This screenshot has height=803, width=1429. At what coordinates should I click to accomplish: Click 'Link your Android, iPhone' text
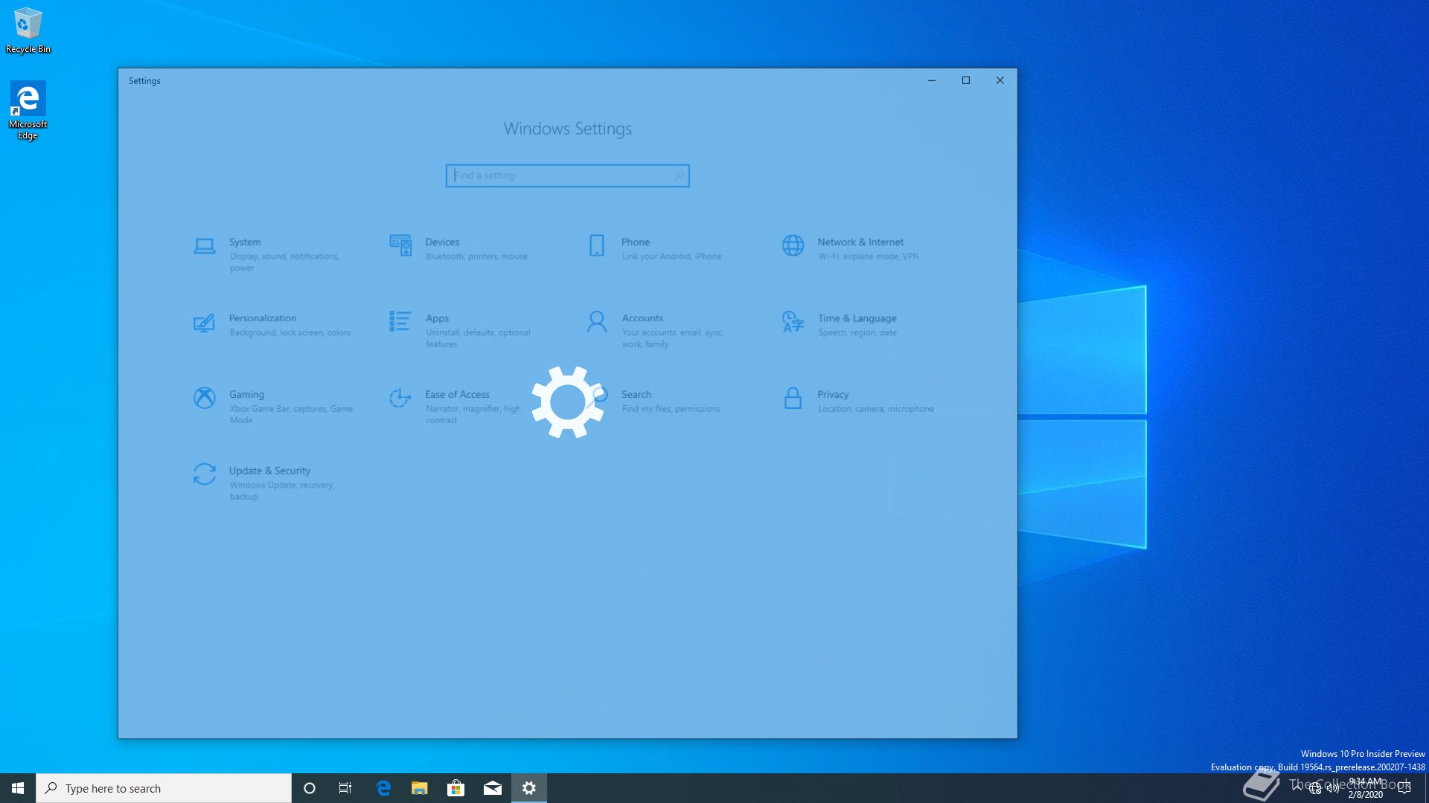(671, 257)
